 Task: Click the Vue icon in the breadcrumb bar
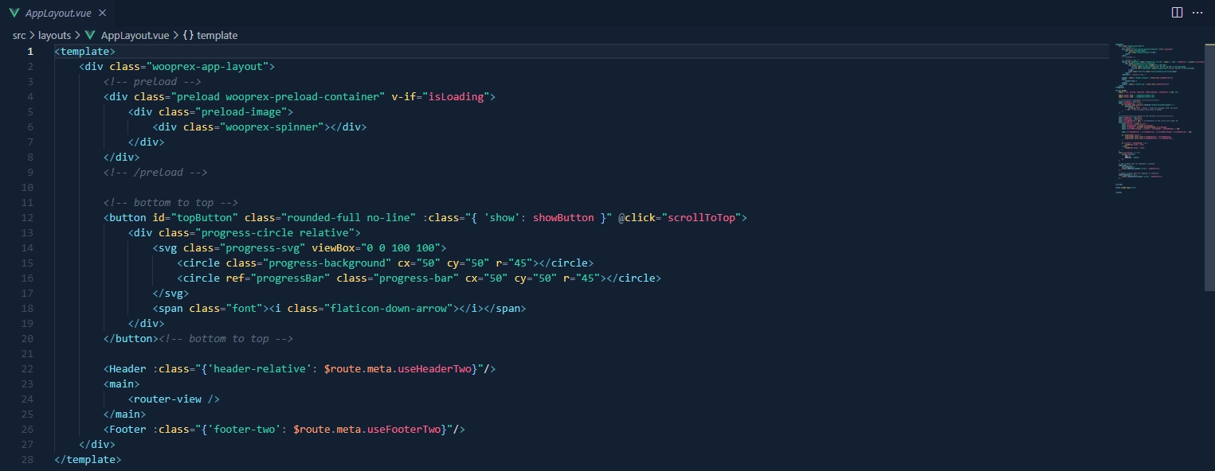(90, 35)
